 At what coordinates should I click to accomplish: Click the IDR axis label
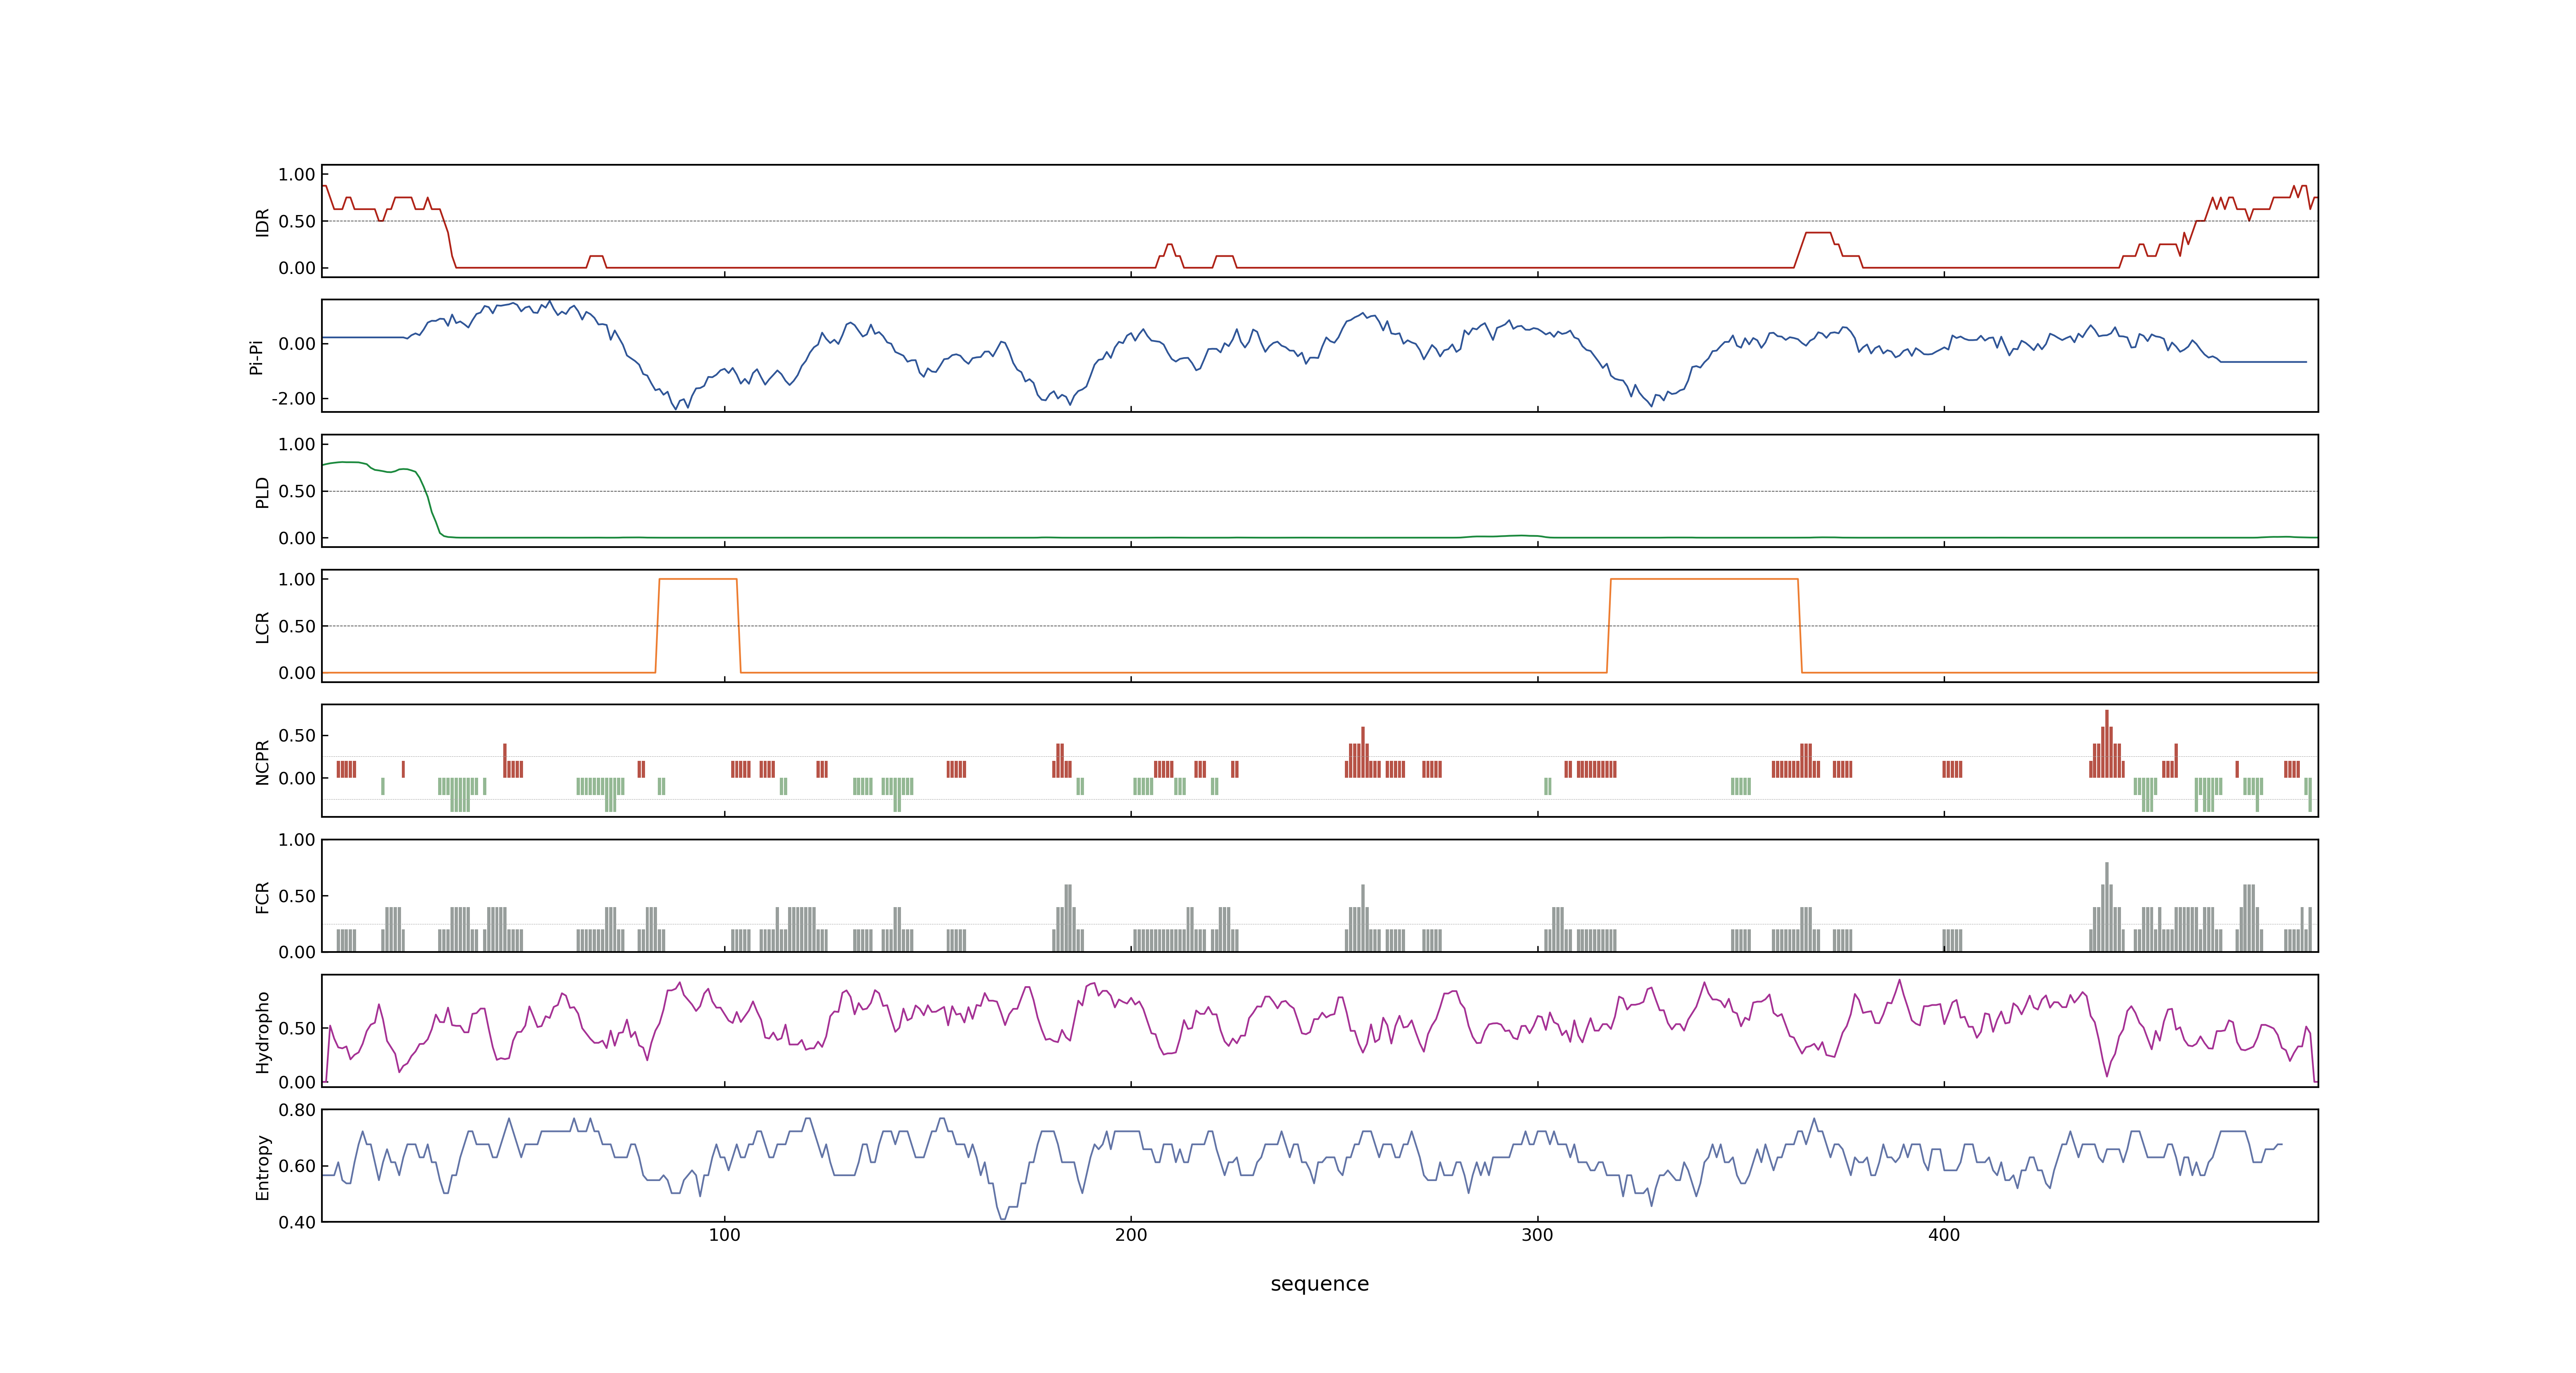pos(262,222)
